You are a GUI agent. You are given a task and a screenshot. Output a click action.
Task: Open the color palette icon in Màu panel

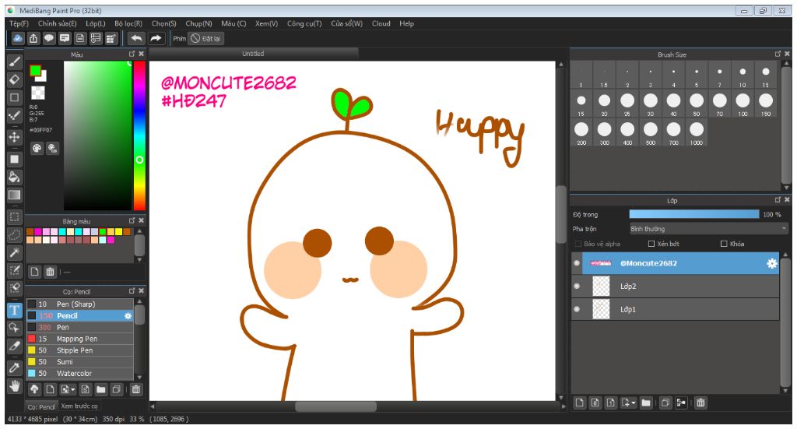(37, 148)
